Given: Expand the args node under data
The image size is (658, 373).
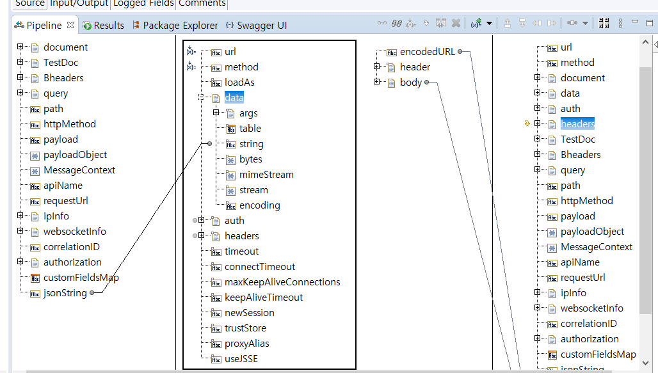Looking at the screenshot, I should [216, 113].
